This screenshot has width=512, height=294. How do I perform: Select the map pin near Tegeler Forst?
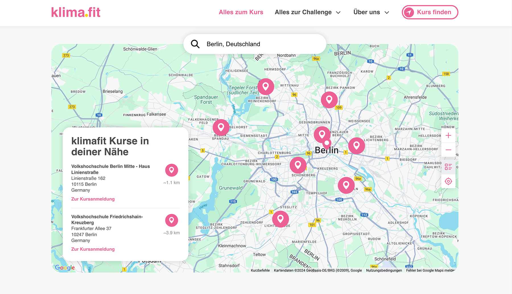[x=266, y=87]
